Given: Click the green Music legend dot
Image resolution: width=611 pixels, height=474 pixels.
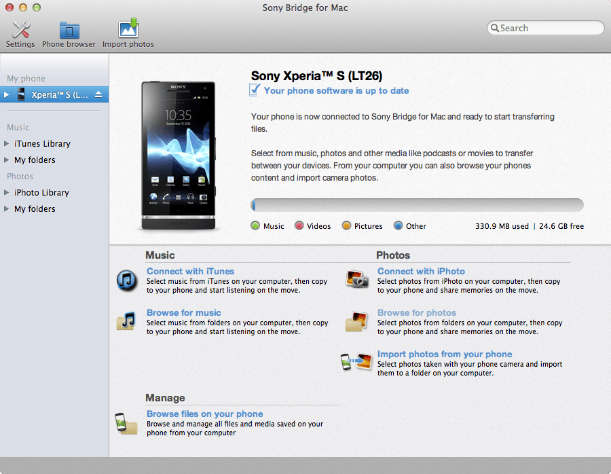Looking at the screenshot, I should (x=255, y=225).
